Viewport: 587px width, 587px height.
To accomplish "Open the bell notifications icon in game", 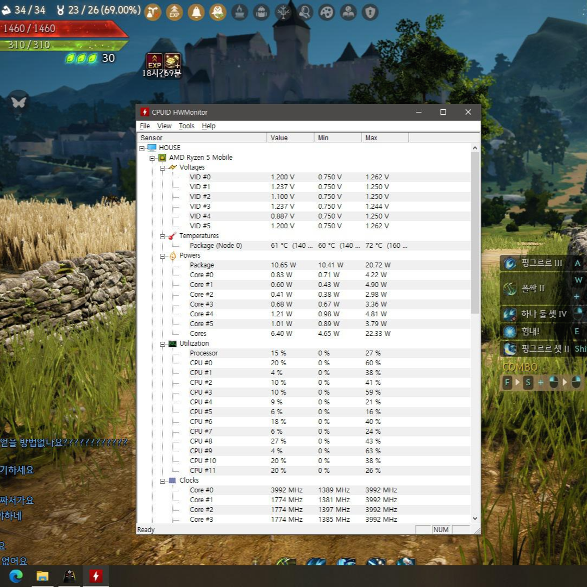I will [196, 13].
